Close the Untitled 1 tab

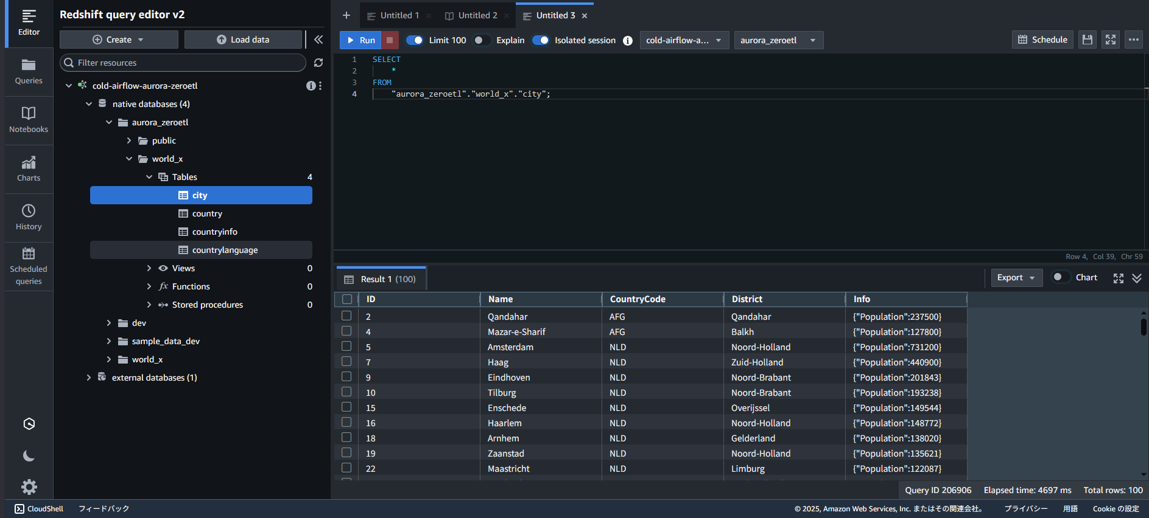(429, 16)
